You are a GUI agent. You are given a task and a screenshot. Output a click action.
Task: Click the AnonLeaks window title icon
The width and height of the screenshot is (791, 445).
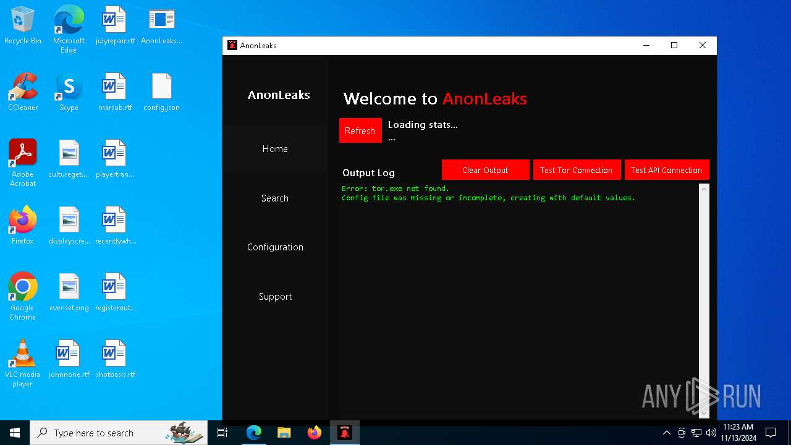coord(232,45)
